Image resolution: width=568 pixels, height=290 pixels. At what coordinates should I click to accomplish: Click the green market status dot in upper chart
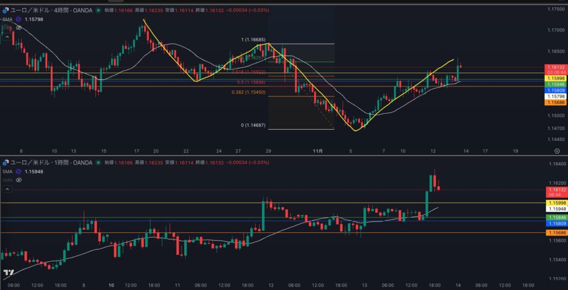click(98, 10)
